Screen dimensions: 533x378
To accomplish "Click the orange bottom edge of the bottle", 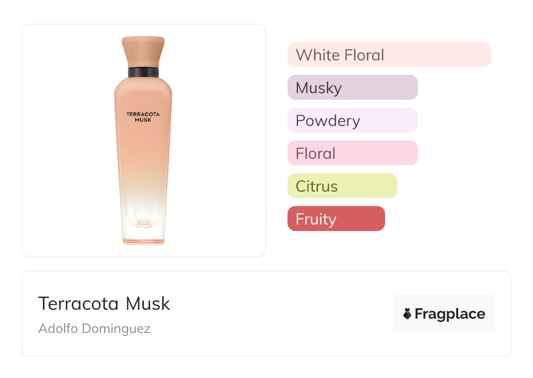I will 143,241.
